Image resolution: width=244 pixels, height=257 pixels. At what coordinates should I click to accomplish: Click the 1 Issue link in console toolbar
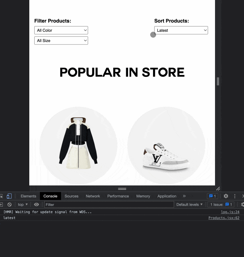[221, 204]
